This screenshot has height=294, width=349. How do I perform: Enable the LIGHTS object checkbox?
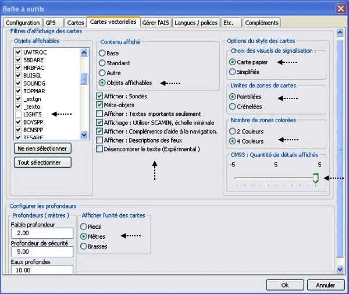tap(19, 115)
